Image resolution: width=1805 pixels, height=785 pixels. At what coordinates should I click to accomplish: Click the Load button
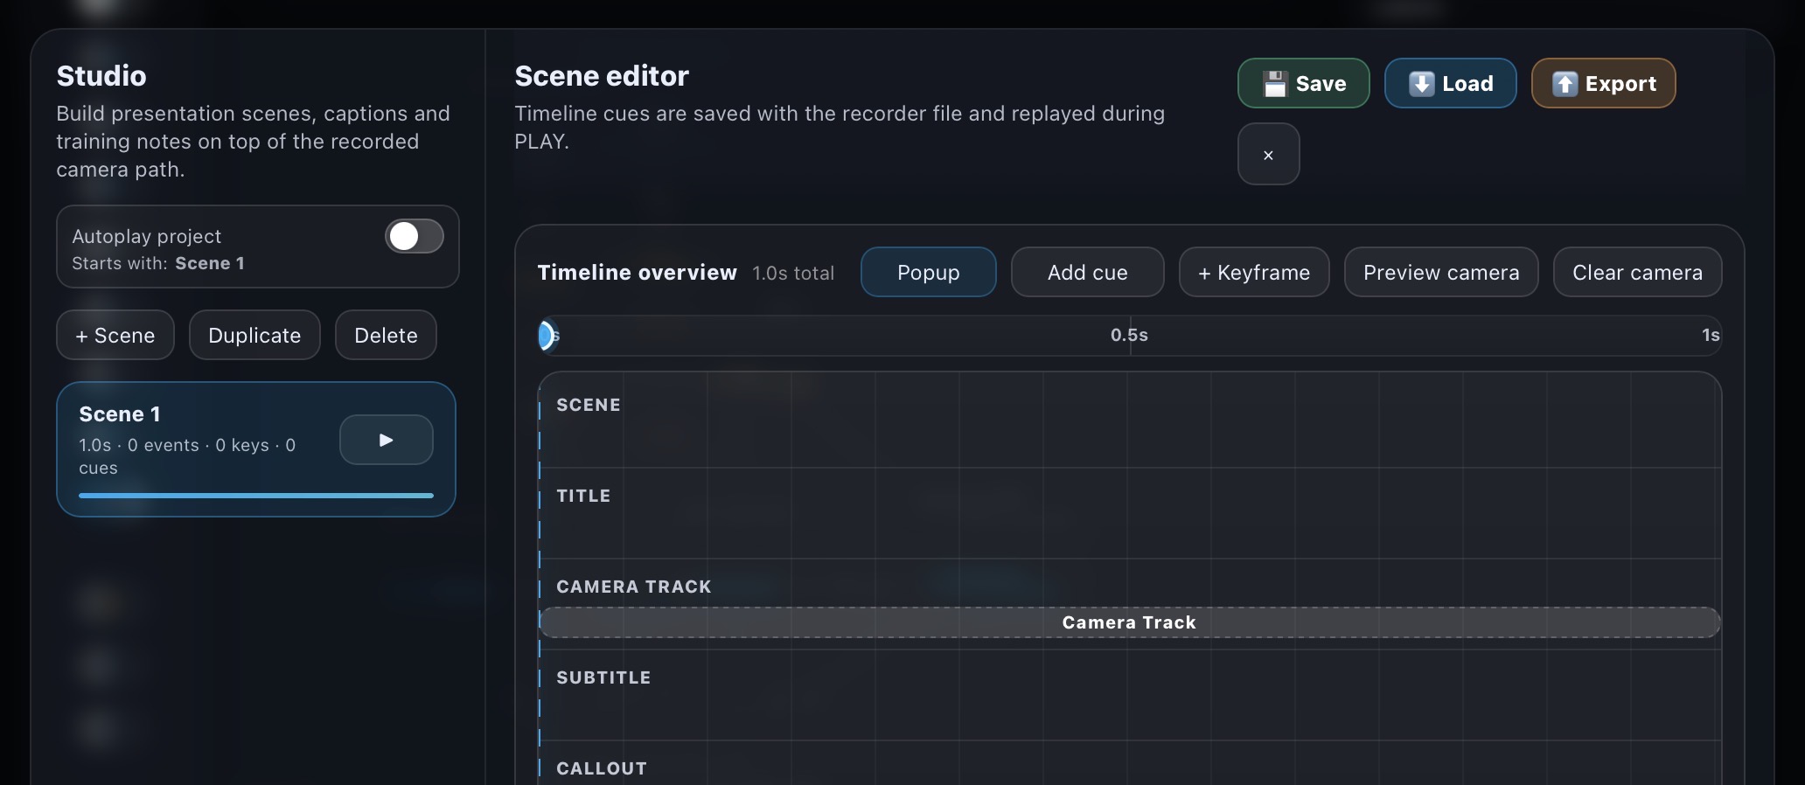click(x=1450, y=83)
